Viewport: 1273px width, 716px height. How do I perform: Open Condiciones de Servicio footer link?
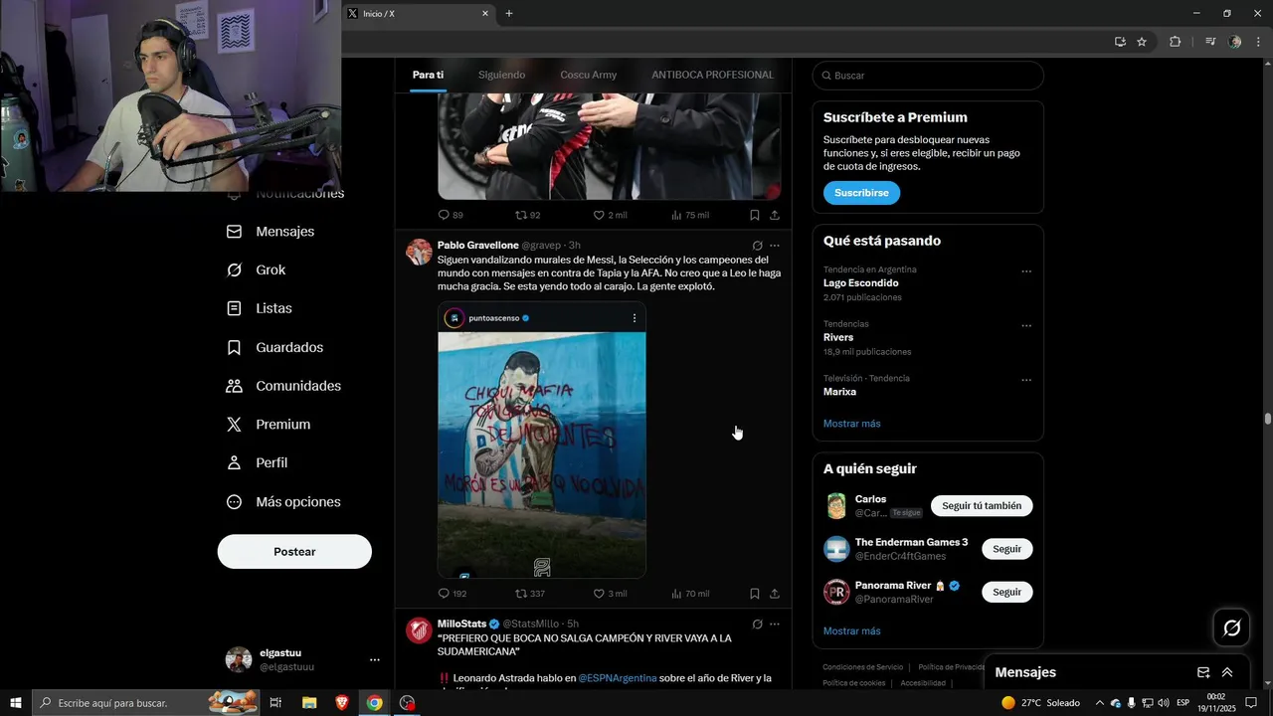coord(862,667)
